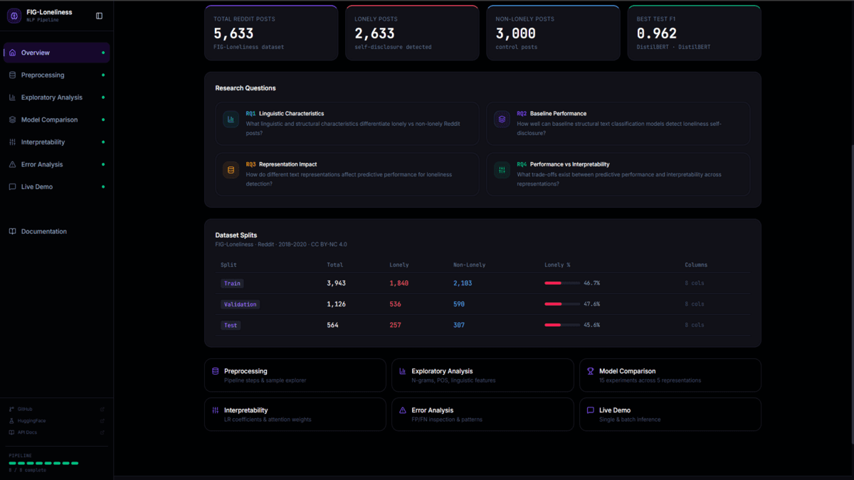Click the Train split badge
This screenshot has height=480, width=854.
[232, 283]
